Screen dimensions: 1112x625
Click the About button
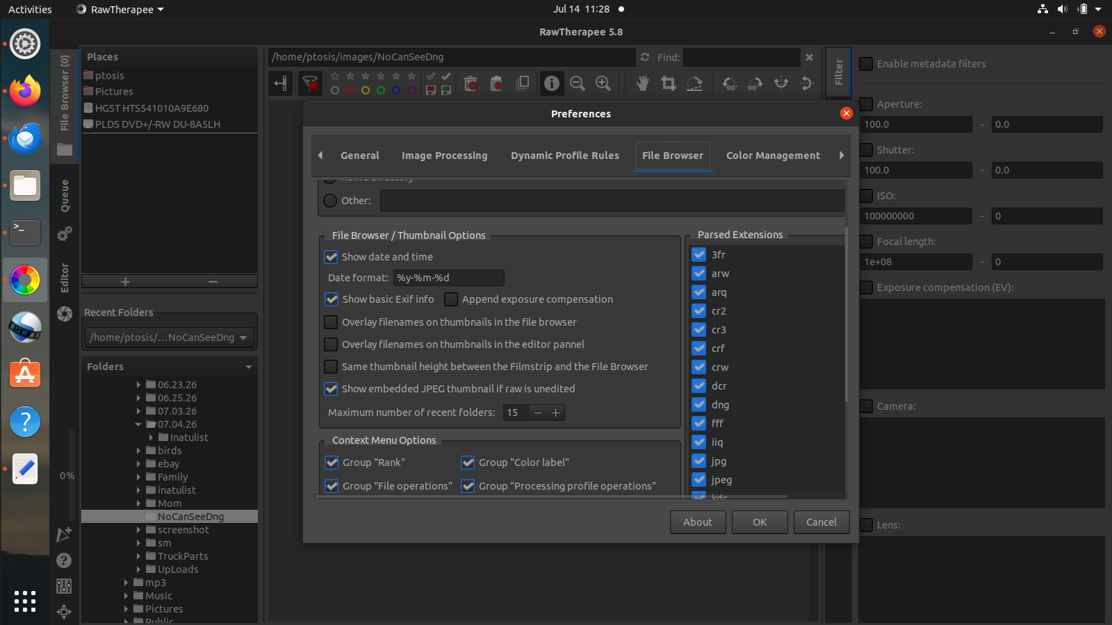point(698,522)
